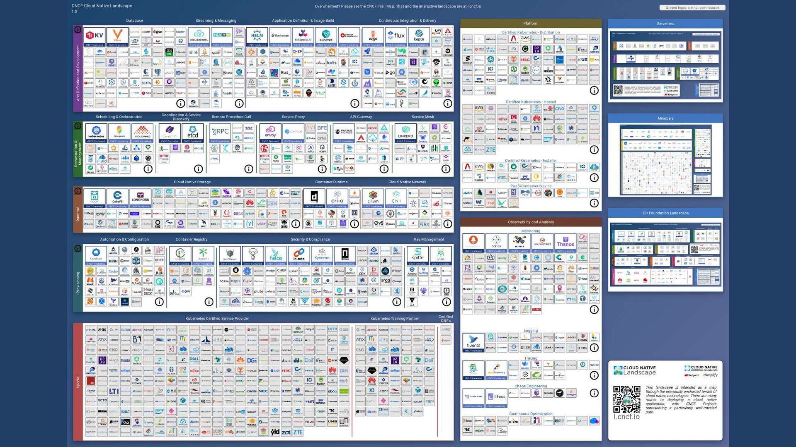796x447 pixels.
Task: Select the Kyverno logo
Action: [x=322, y=256]
